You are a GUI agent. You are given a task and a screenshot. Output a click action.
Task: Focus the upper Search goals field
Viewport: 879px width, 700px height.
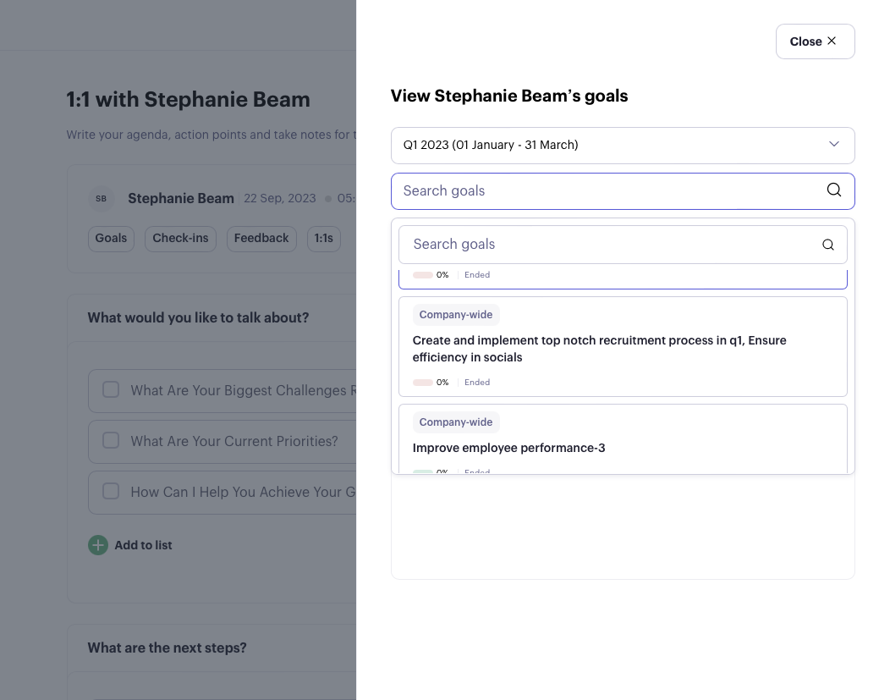point(623,191)
